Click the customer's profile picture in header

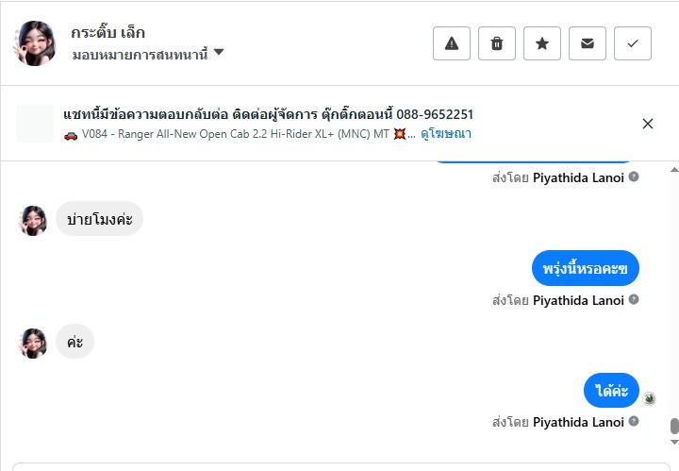(x=35, y=43)
